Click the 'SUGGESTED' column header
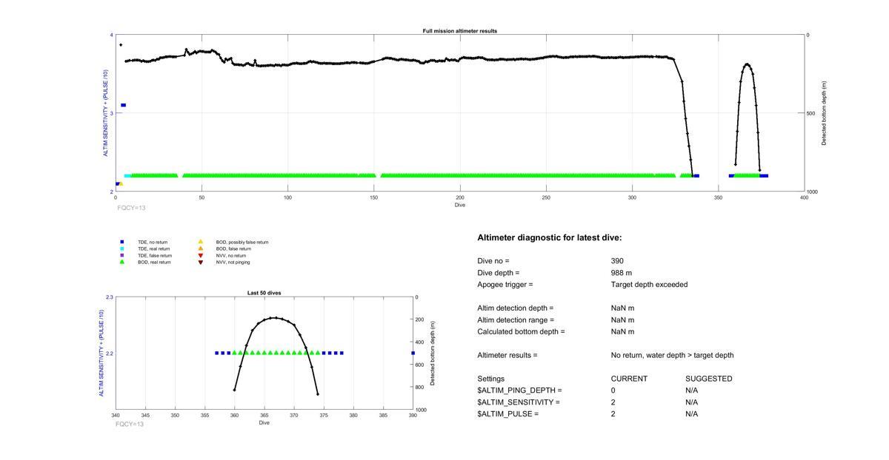Image resolution: width=889 pixels, height=460 pixels. pos(709,379)
